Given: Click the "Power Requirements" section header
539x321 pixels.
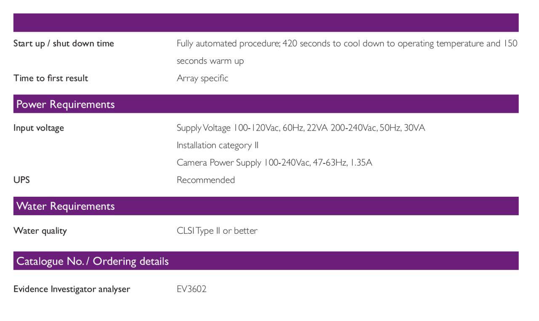Looking at the screenshot, I should tap(65, 104).
